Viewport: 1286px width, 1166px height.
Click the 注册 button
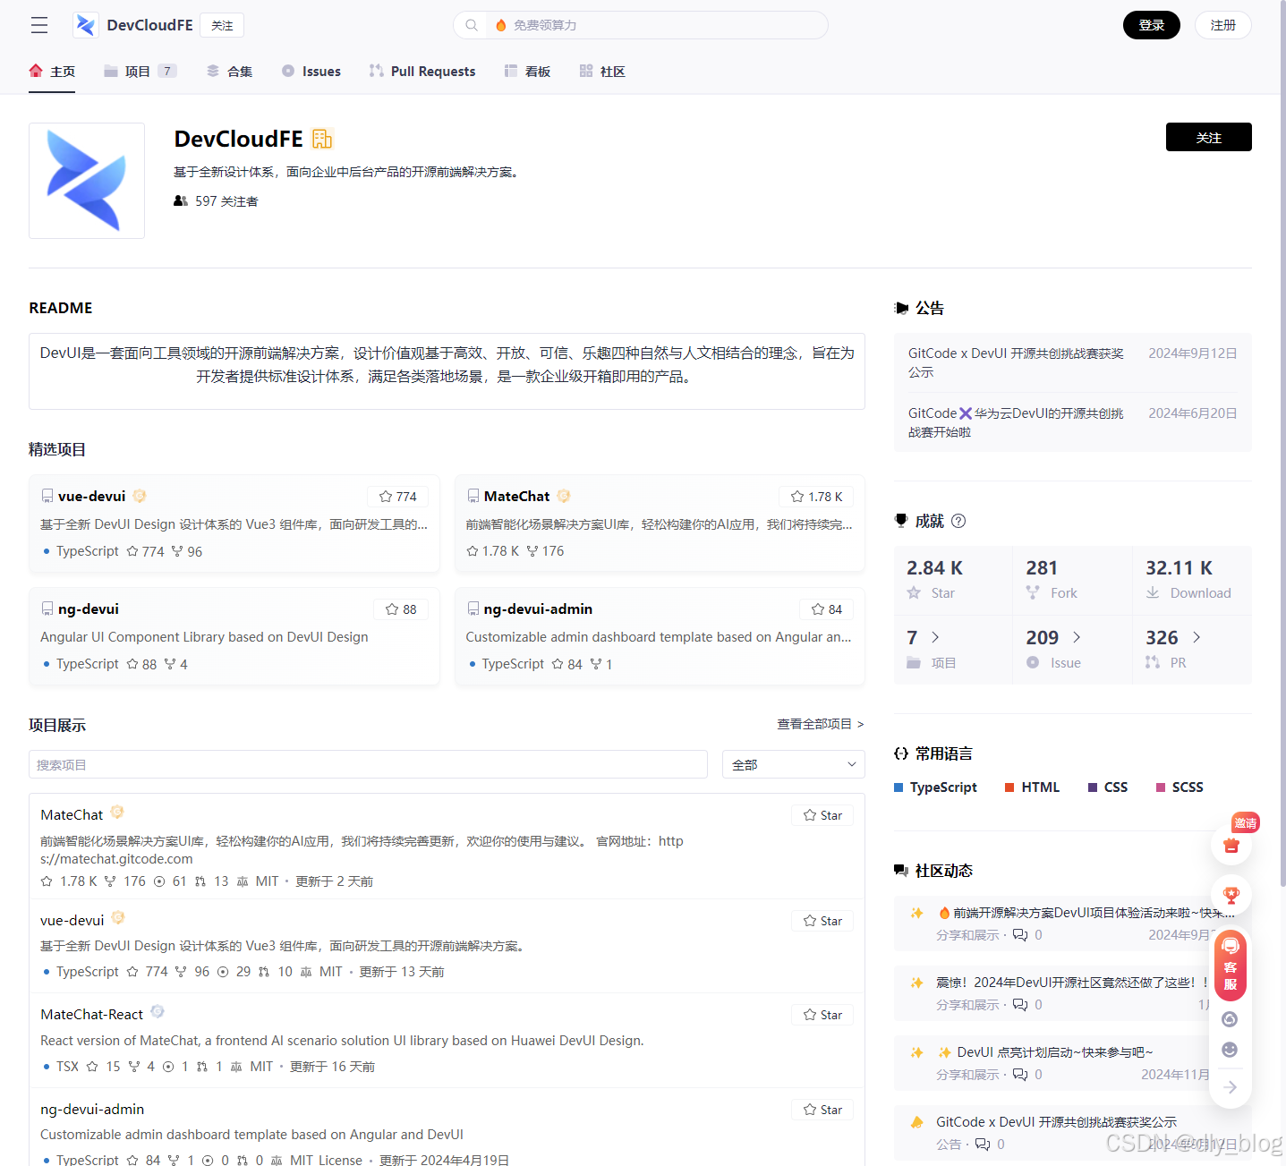1223,25
